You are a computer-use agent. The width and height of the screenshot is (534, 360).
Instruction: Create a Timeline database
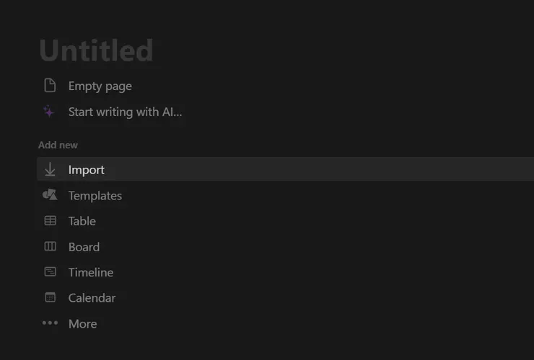coord(91,272)
